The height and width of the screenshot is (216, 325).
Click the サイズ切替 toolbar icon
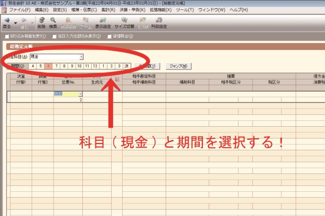click(124, 20)
